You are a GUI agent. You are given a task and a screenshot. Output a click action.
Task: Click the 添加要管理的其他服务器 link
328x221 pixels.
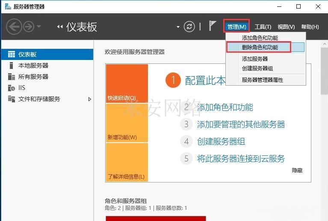pos(241,125)
